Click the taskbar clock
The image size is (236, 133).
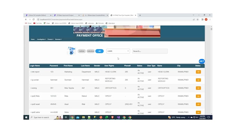click(202, 117)
